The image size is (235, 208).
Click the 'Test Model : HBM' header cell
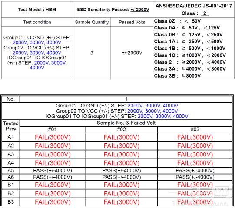coord(37,10)
